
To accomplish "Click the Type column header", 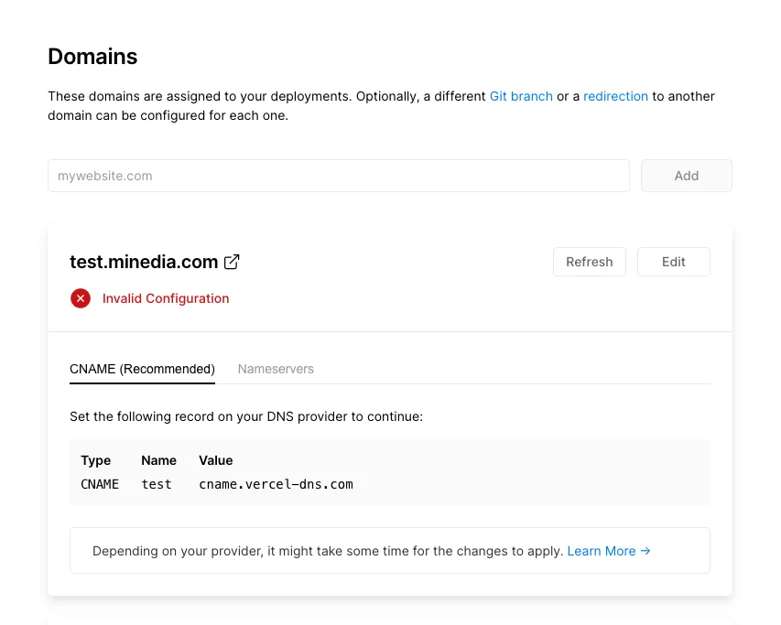I will click(x=96, y=460).
